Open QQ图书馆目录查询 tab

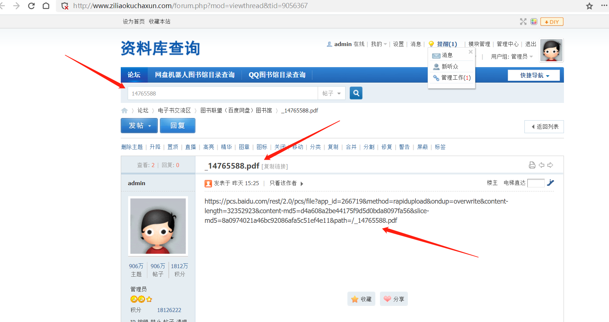point(277,75)
